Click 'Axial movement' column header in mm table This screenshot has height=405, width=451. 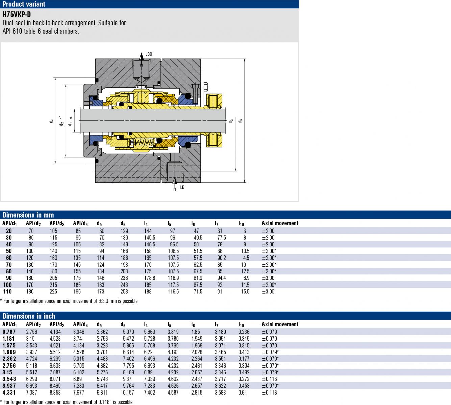tap(280, 223)
